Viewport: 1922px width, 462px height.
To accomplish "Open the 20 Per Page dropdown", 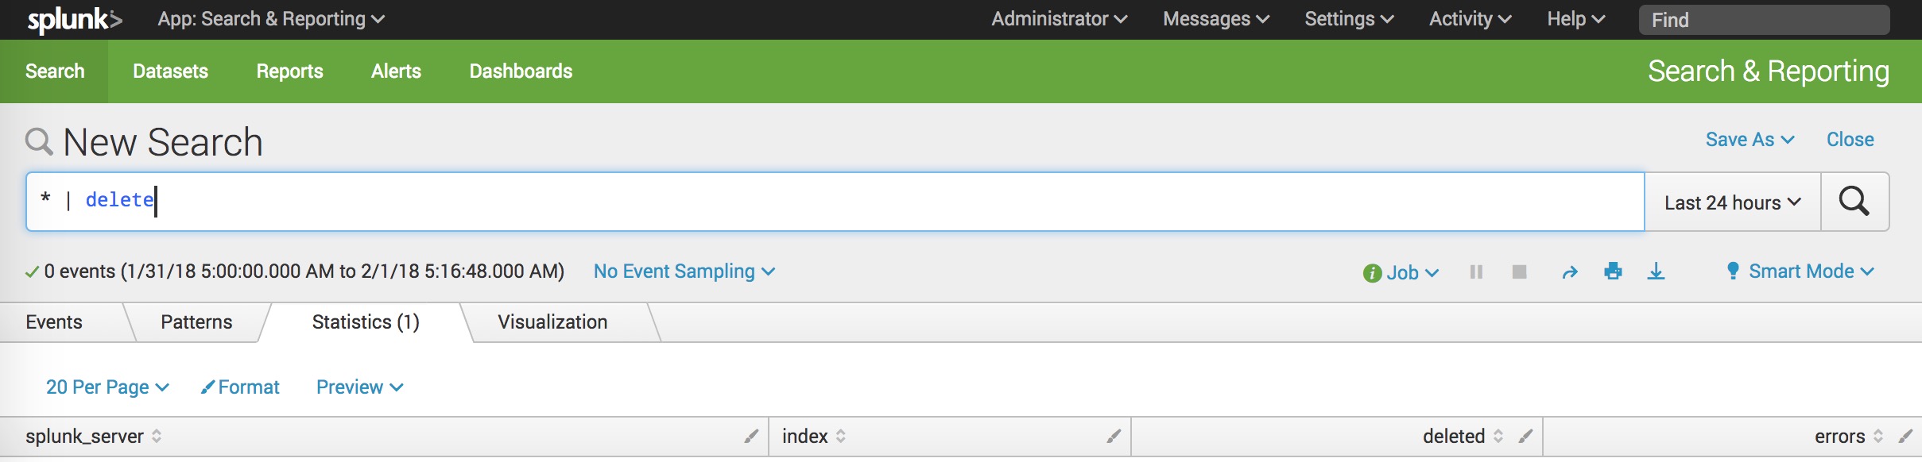I will coord(107,387).
